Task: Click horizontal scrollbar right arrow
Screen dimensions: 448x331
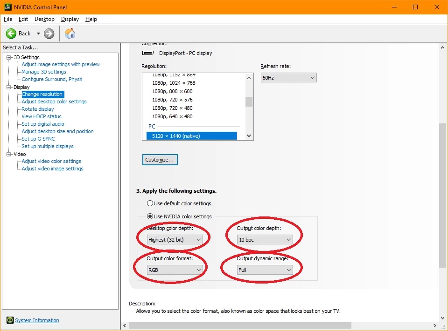Action: click(435, 325)
